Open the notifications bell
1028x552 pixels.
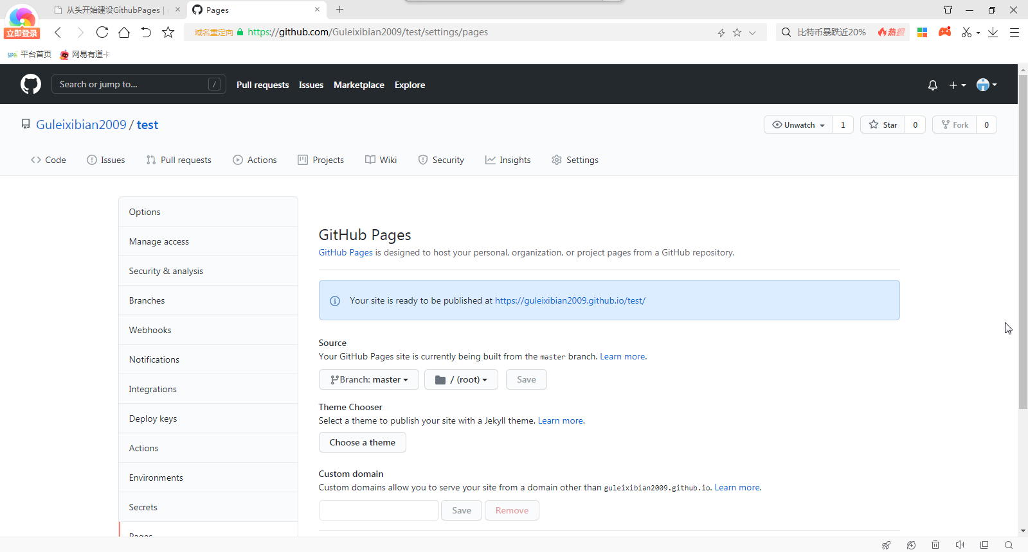(x=933, y=85)
